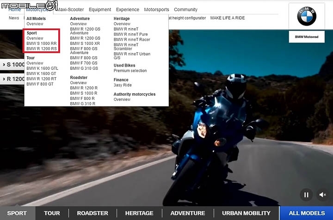The height and width of the screenshot is (220, 333).
Task: Choose BMW S 1000 RR
Action: coord(42,43)
